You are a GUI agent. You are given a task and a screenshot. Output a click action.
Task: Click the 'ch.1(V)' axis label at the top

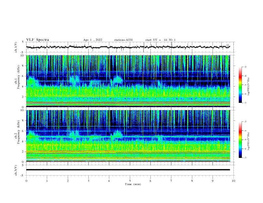[x=16, y=47]
